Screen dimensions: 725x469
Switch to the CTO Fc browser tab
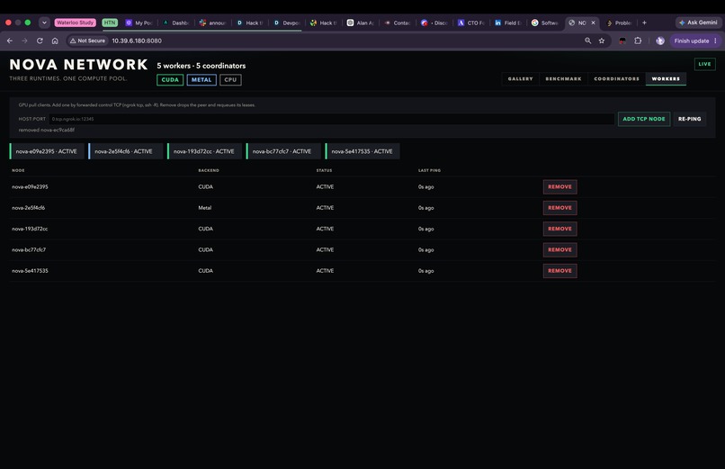coord(471,23)
